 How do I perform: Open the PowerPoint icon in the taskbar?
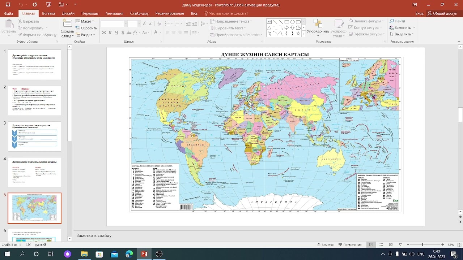(x=144, y=254)
